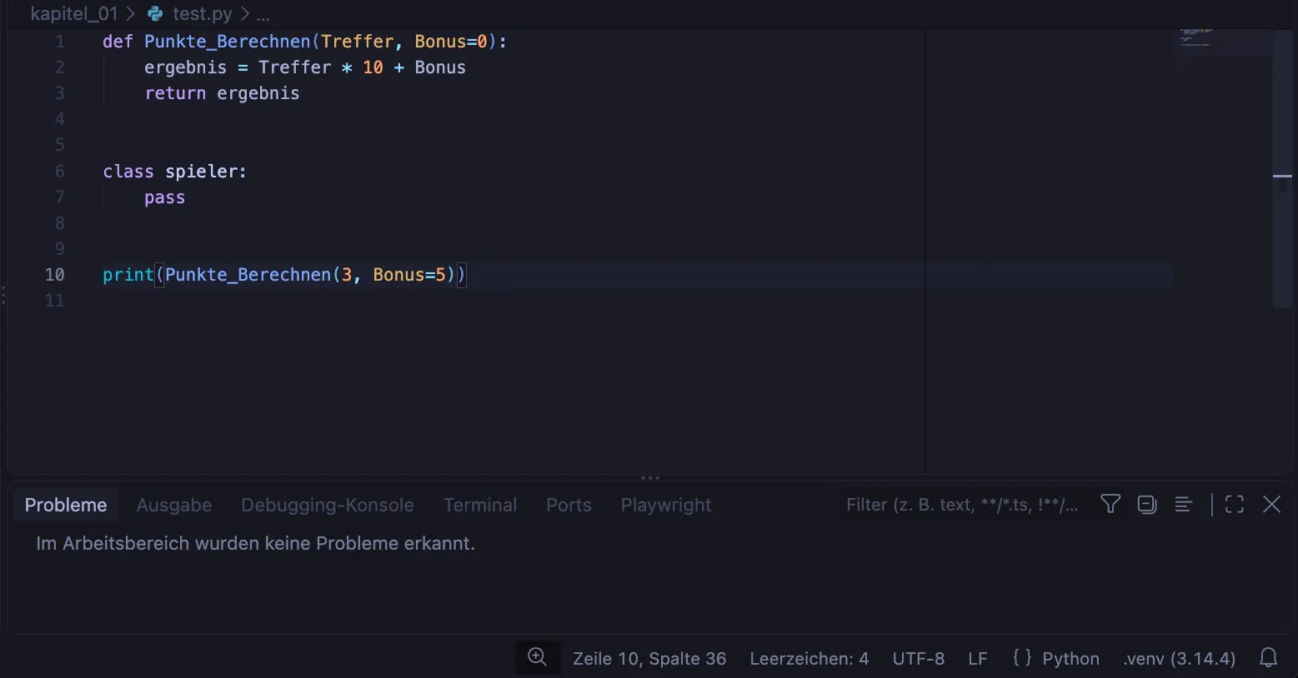Switch problems view to table mode
Screen dimensions: 1298x678
pos(1184,504)
